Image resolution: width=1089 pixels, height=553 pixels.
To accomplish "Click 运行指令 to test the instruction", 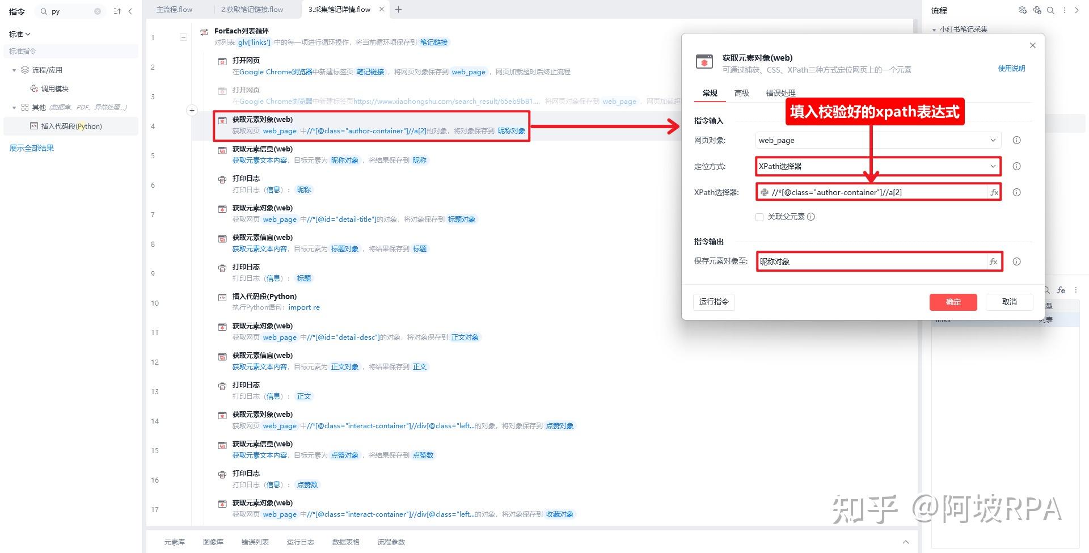I will point(714,302).
